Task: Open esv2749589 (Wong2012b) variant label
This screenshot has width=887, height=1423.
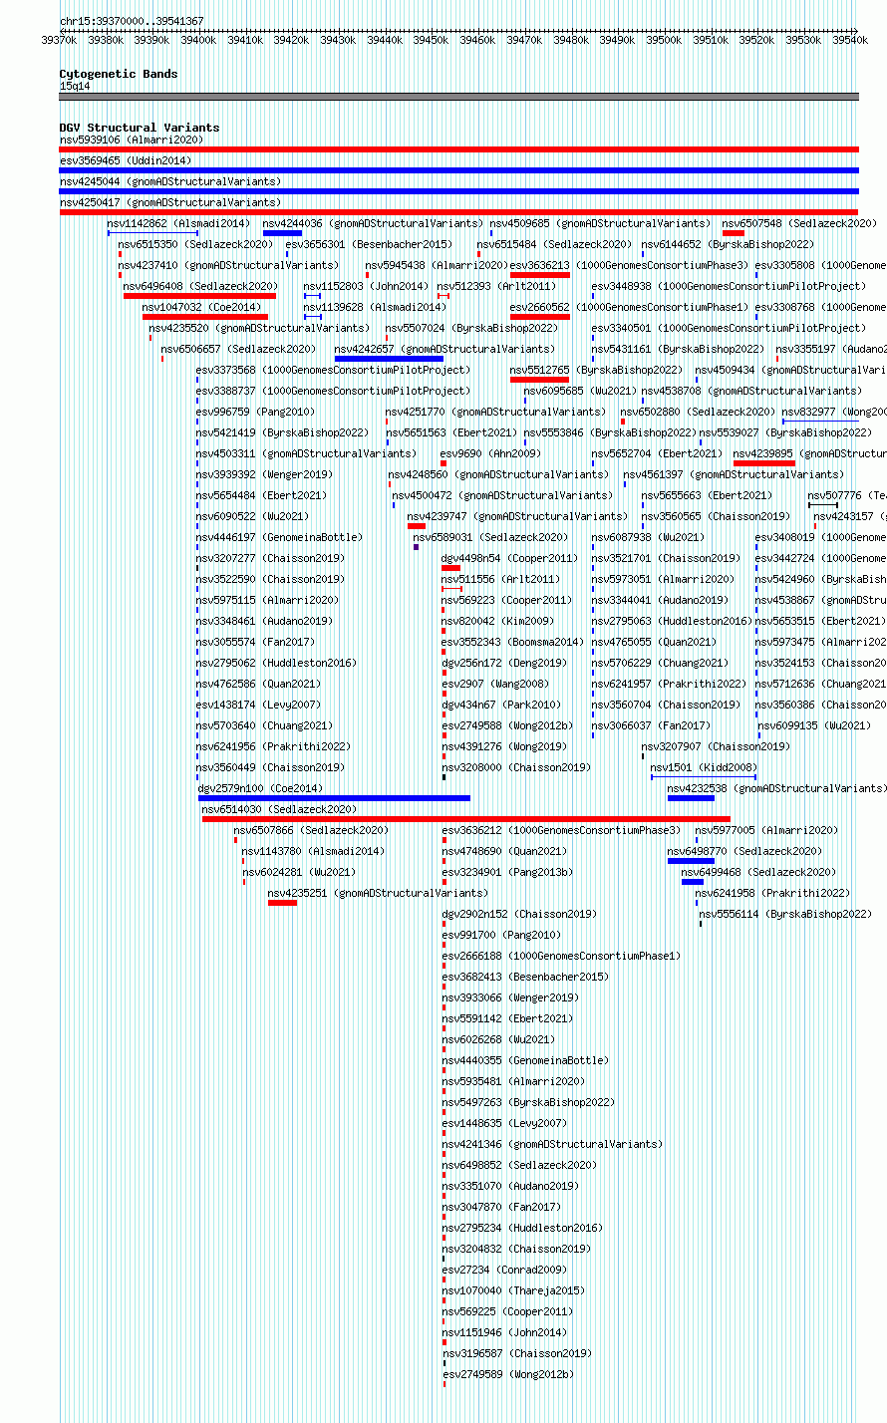Action: click(x=508, y=1374)
